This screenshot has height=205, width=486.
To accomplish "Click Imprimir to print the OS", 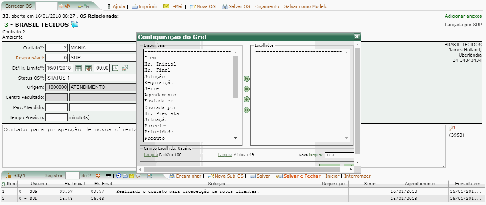I will coord(144,6).
